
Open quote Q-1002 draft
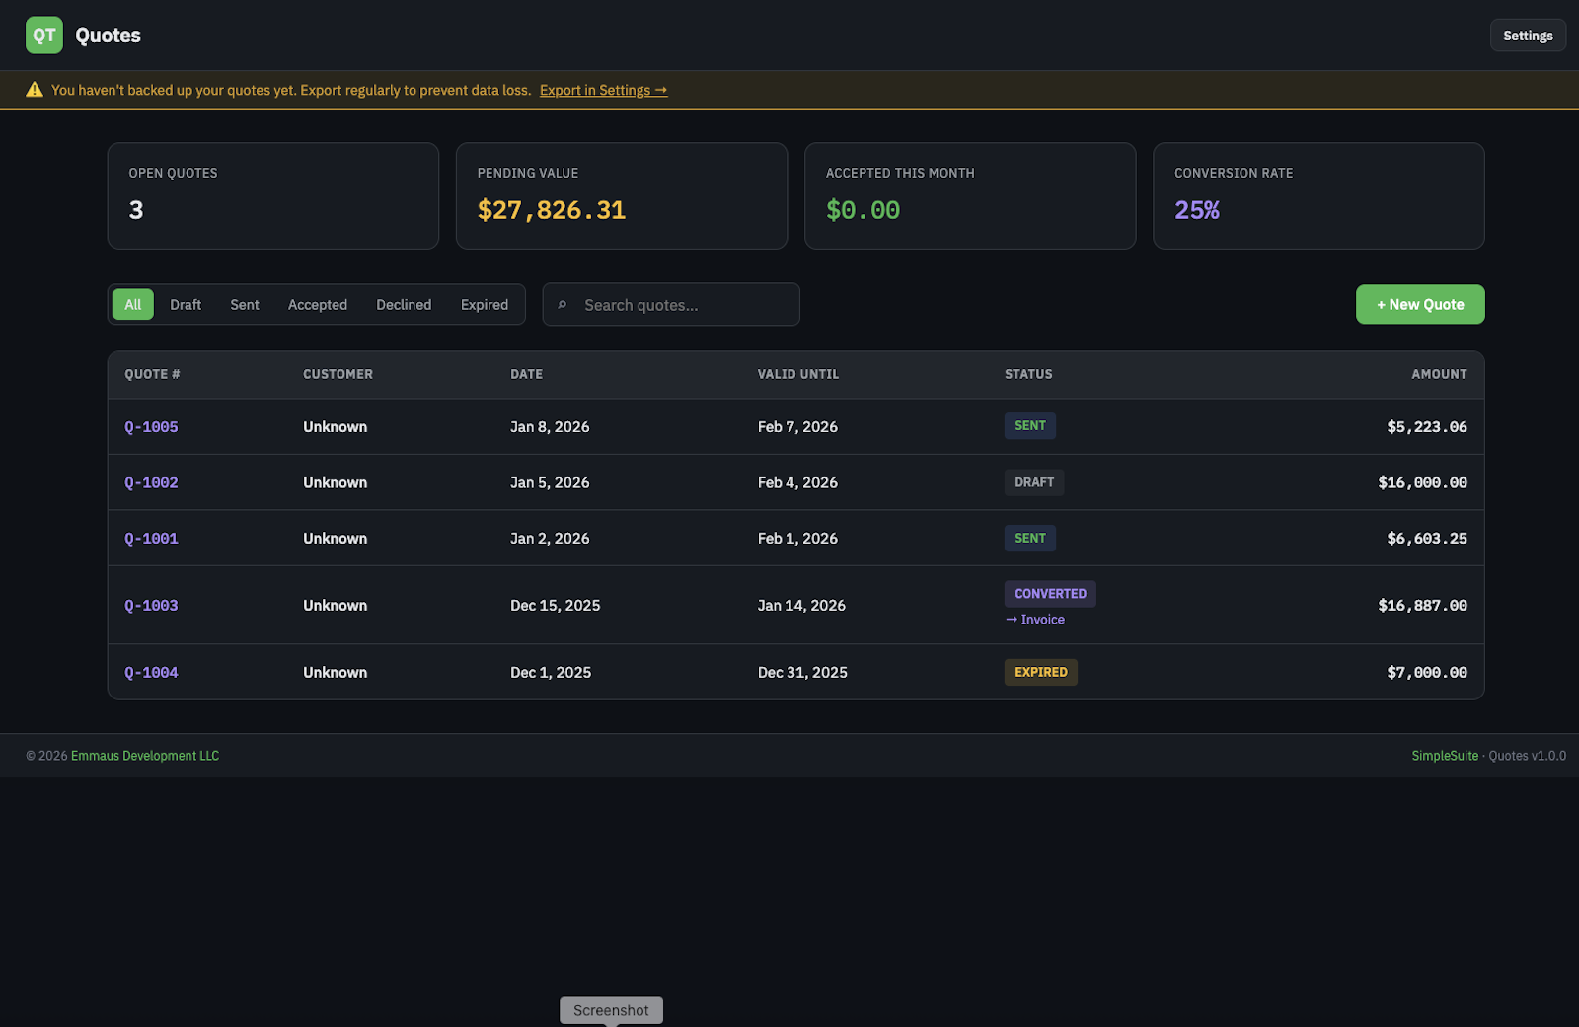[151, 483]
